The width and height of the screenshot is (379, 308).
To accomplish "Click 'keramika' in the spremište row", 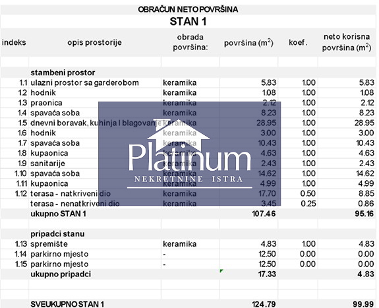I will [x=179, y=244].
